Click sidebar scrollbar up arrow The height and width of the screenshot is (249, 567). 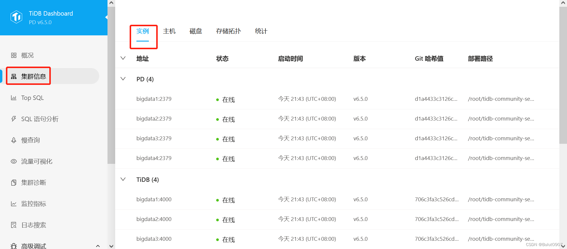[111, 3]
